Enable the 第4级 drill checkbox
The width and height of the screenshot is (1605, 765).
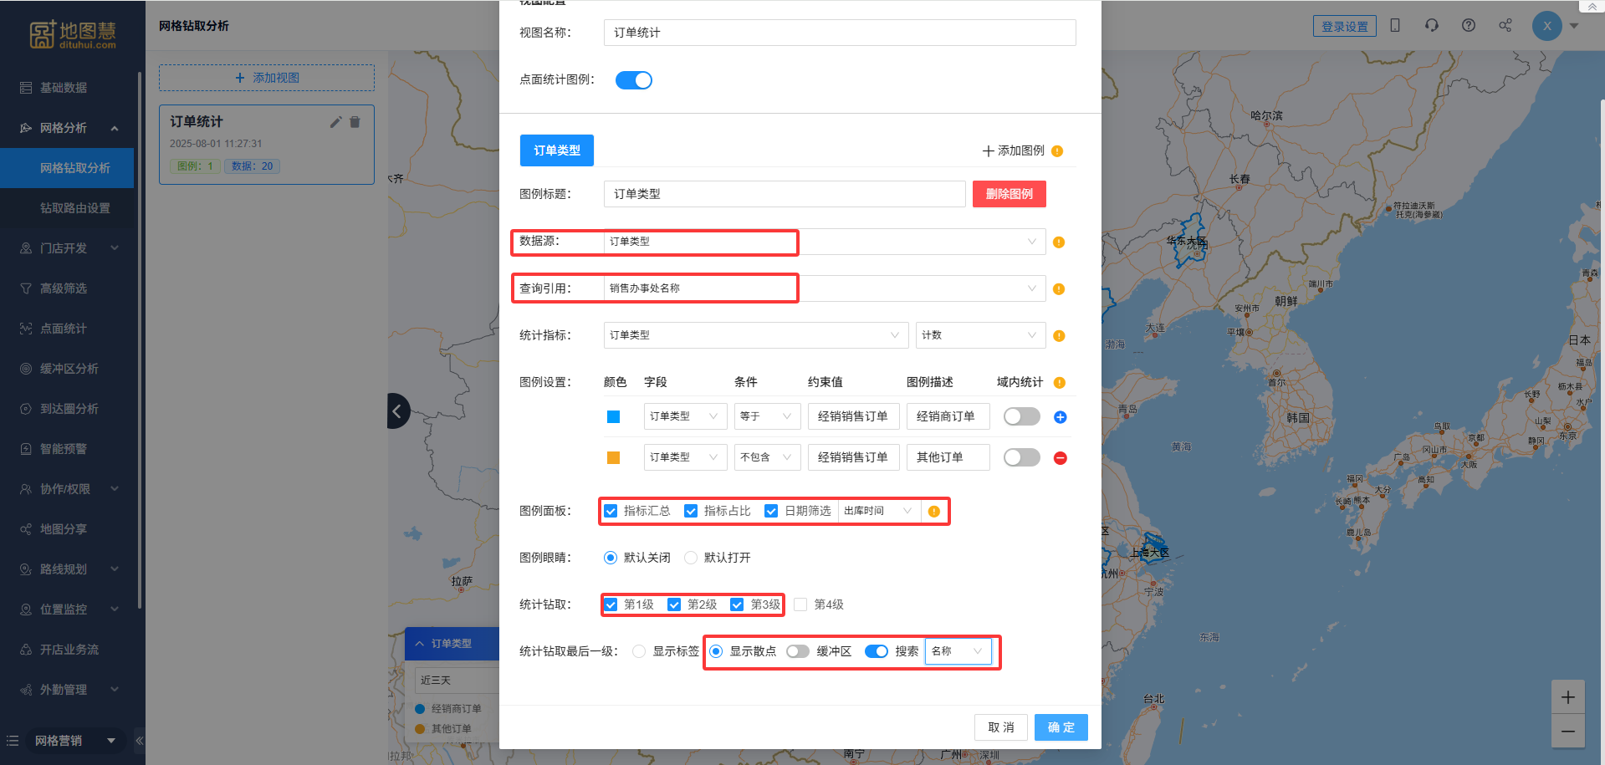(x=800, y=604)
